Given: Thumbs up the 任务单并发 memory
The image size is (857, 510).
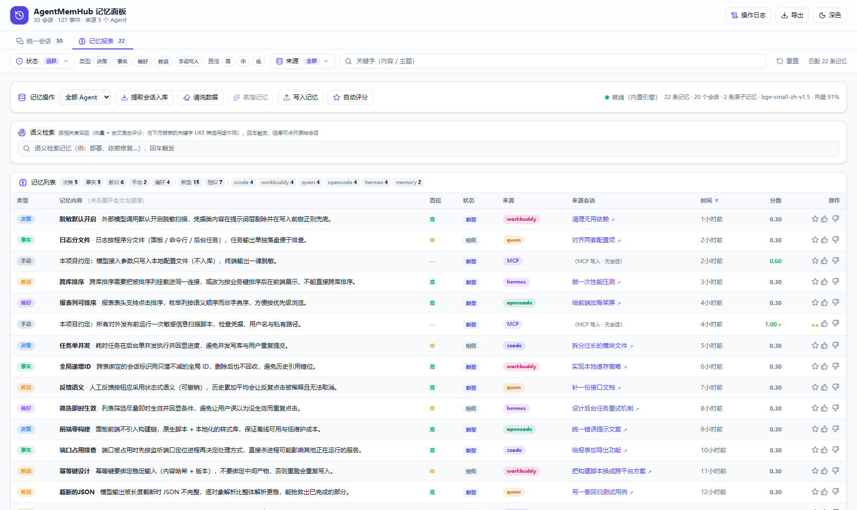Looking at the screenshot, I should [x=824, y=345].
